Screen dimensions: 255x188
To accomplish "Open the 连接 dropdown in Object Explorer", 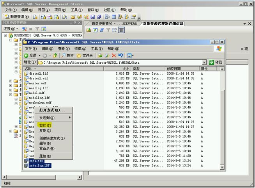I will tap(11, 29).
